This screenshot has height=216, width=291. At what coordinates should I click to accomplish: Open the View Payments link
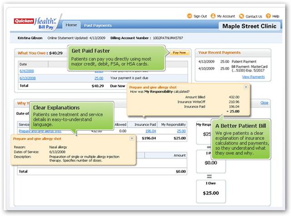point(253,77)
